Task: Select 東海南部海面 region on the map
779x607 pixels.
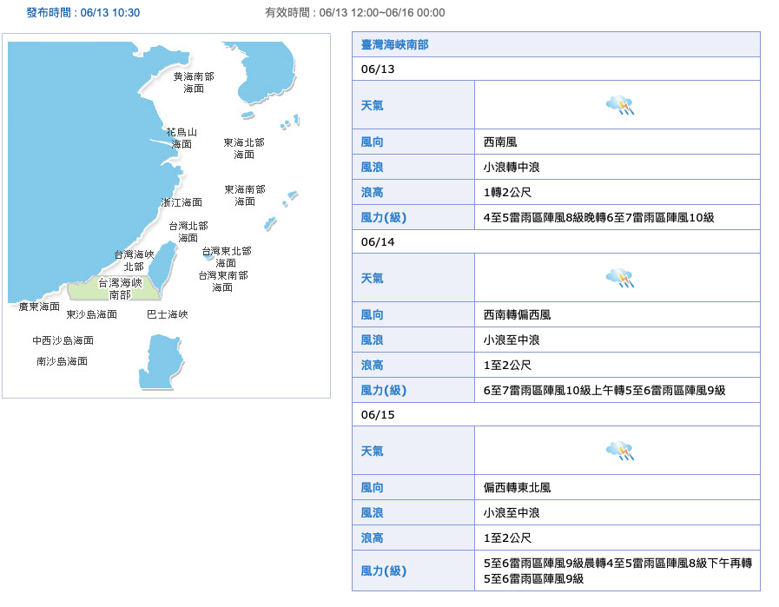Action: [244, 195]
